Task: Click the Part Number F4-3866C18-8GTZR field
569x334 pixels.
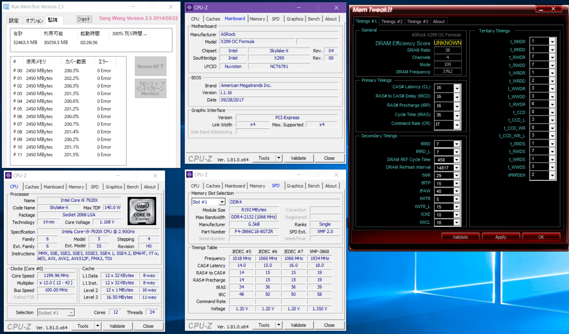Action: point(254,231)
